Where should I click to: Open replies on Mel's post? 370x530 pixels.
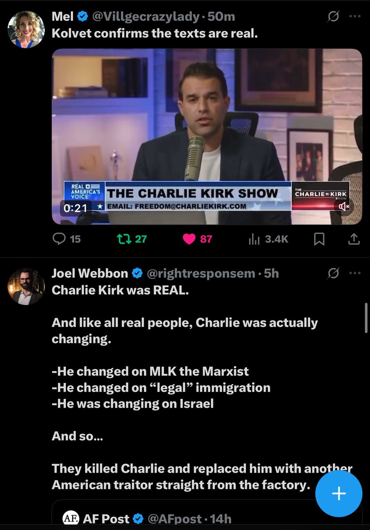66,239
